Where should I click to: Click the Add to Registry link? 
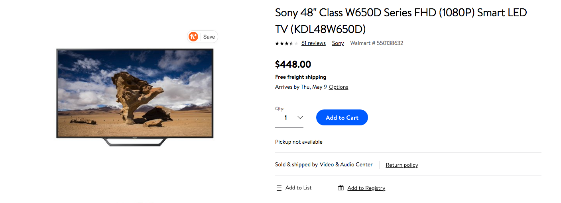point(366,188)
